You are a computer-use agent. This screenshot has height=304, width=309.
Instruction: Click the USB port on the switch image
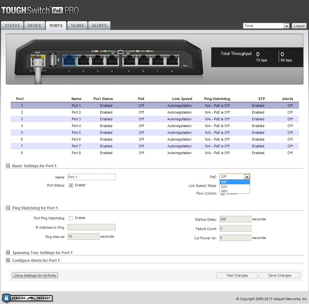tap(52, 60)
